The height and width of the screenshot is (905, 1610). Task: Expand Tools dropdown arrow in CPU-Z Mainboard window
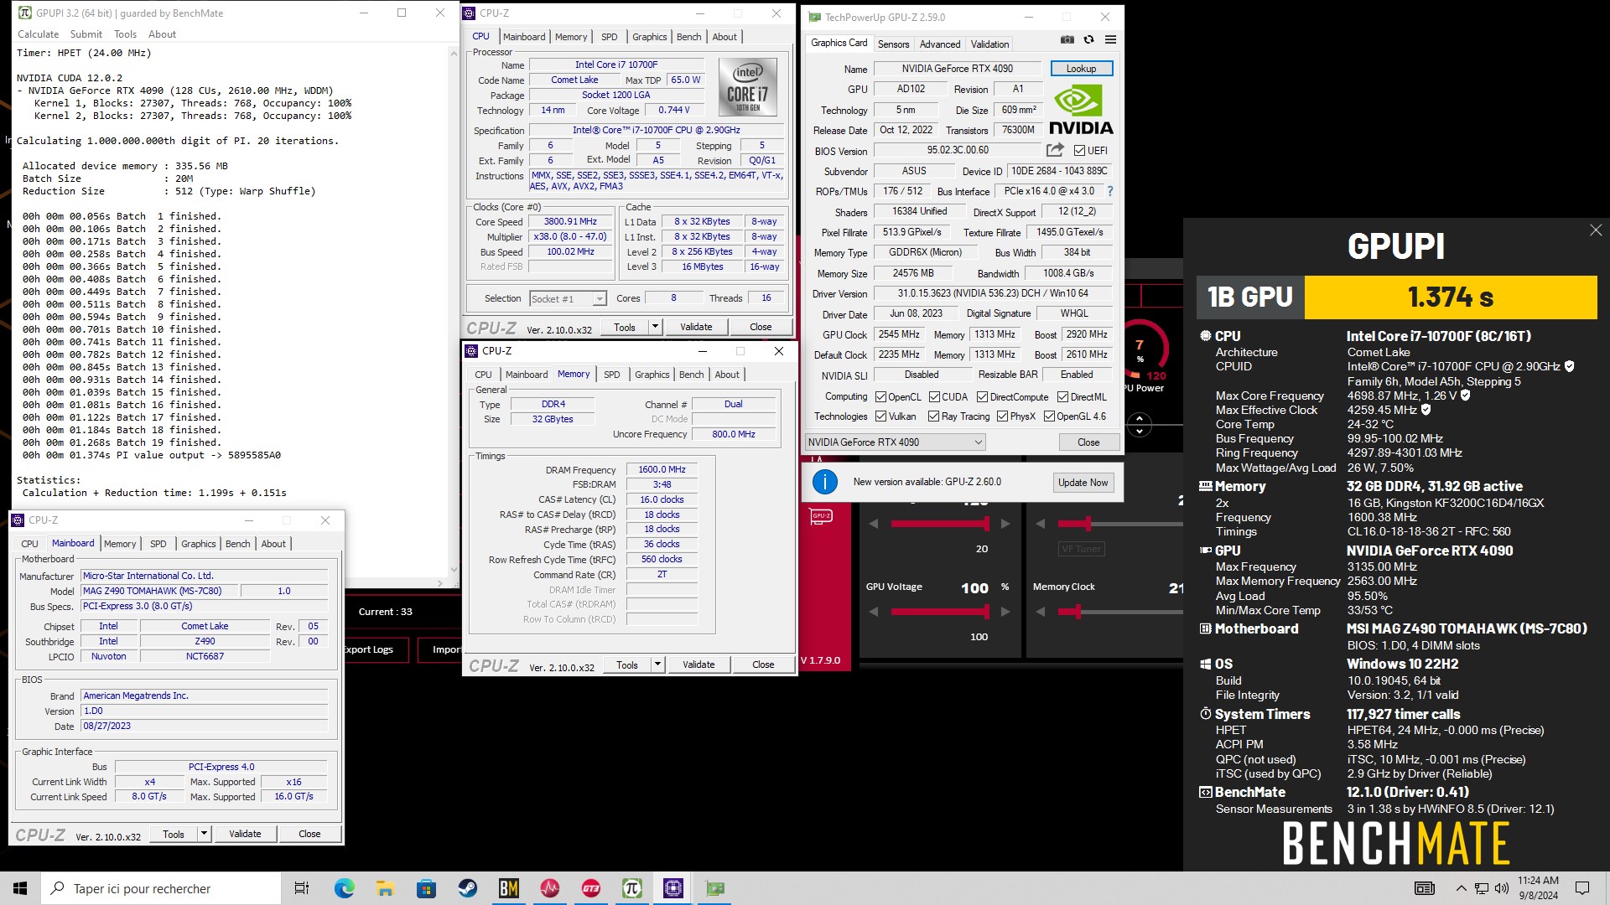point(204,834)
